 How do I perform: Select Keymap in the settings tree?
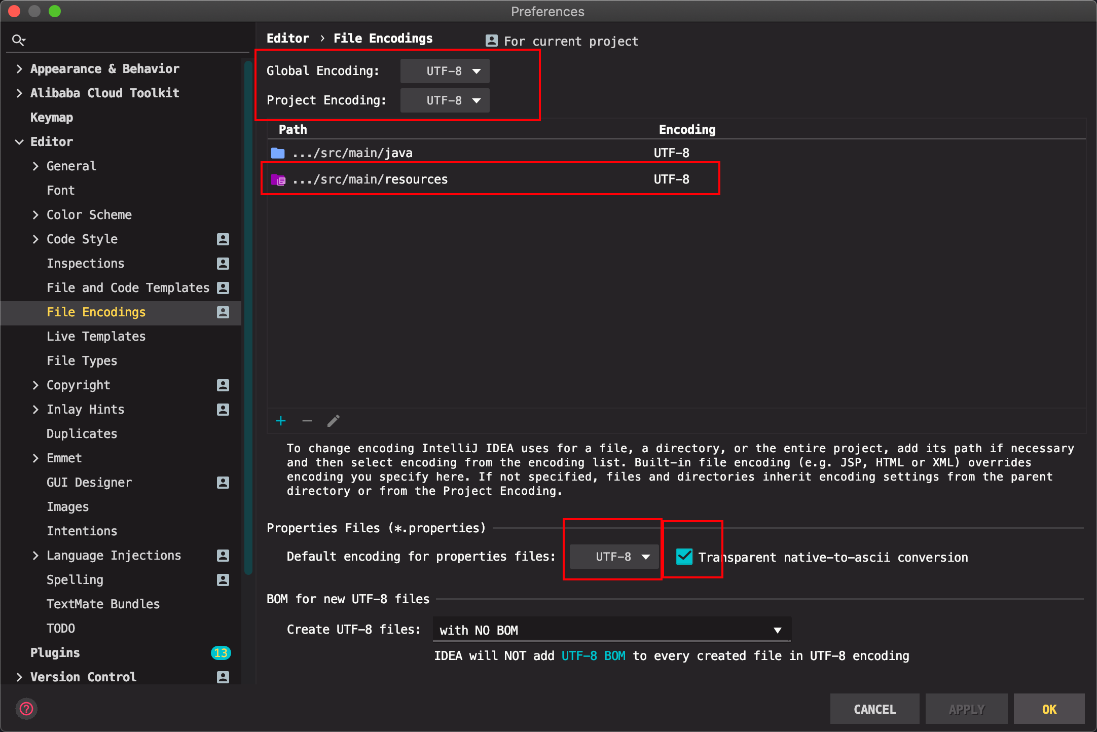(x=52, y=118)
